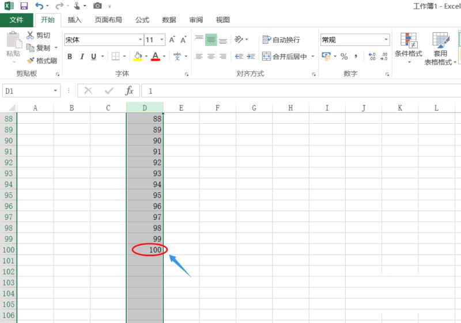This screenshot has height=323, width=461.
Task: Click the File (文件) button
Action: click(x=16, y=20)
